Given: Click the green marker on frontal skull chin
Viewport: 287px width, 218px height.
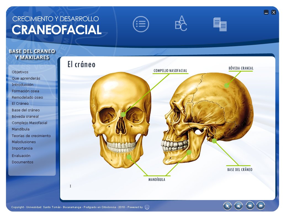Looking at the screenshot, I should [x=129, y=157].
